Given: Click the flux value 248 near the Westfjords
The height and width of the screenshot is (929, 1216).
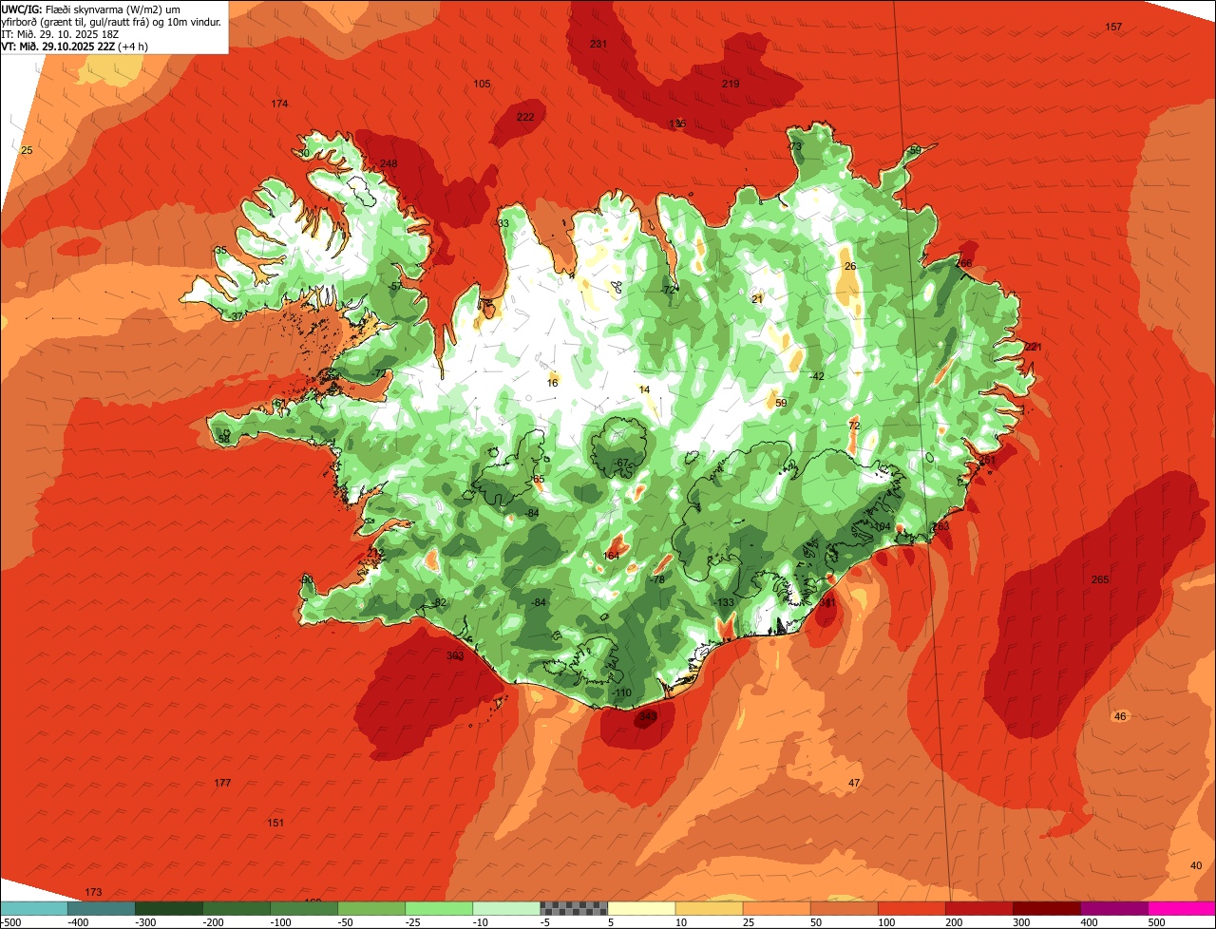Looking at the screenshot, I should click(x=389, y=163).
